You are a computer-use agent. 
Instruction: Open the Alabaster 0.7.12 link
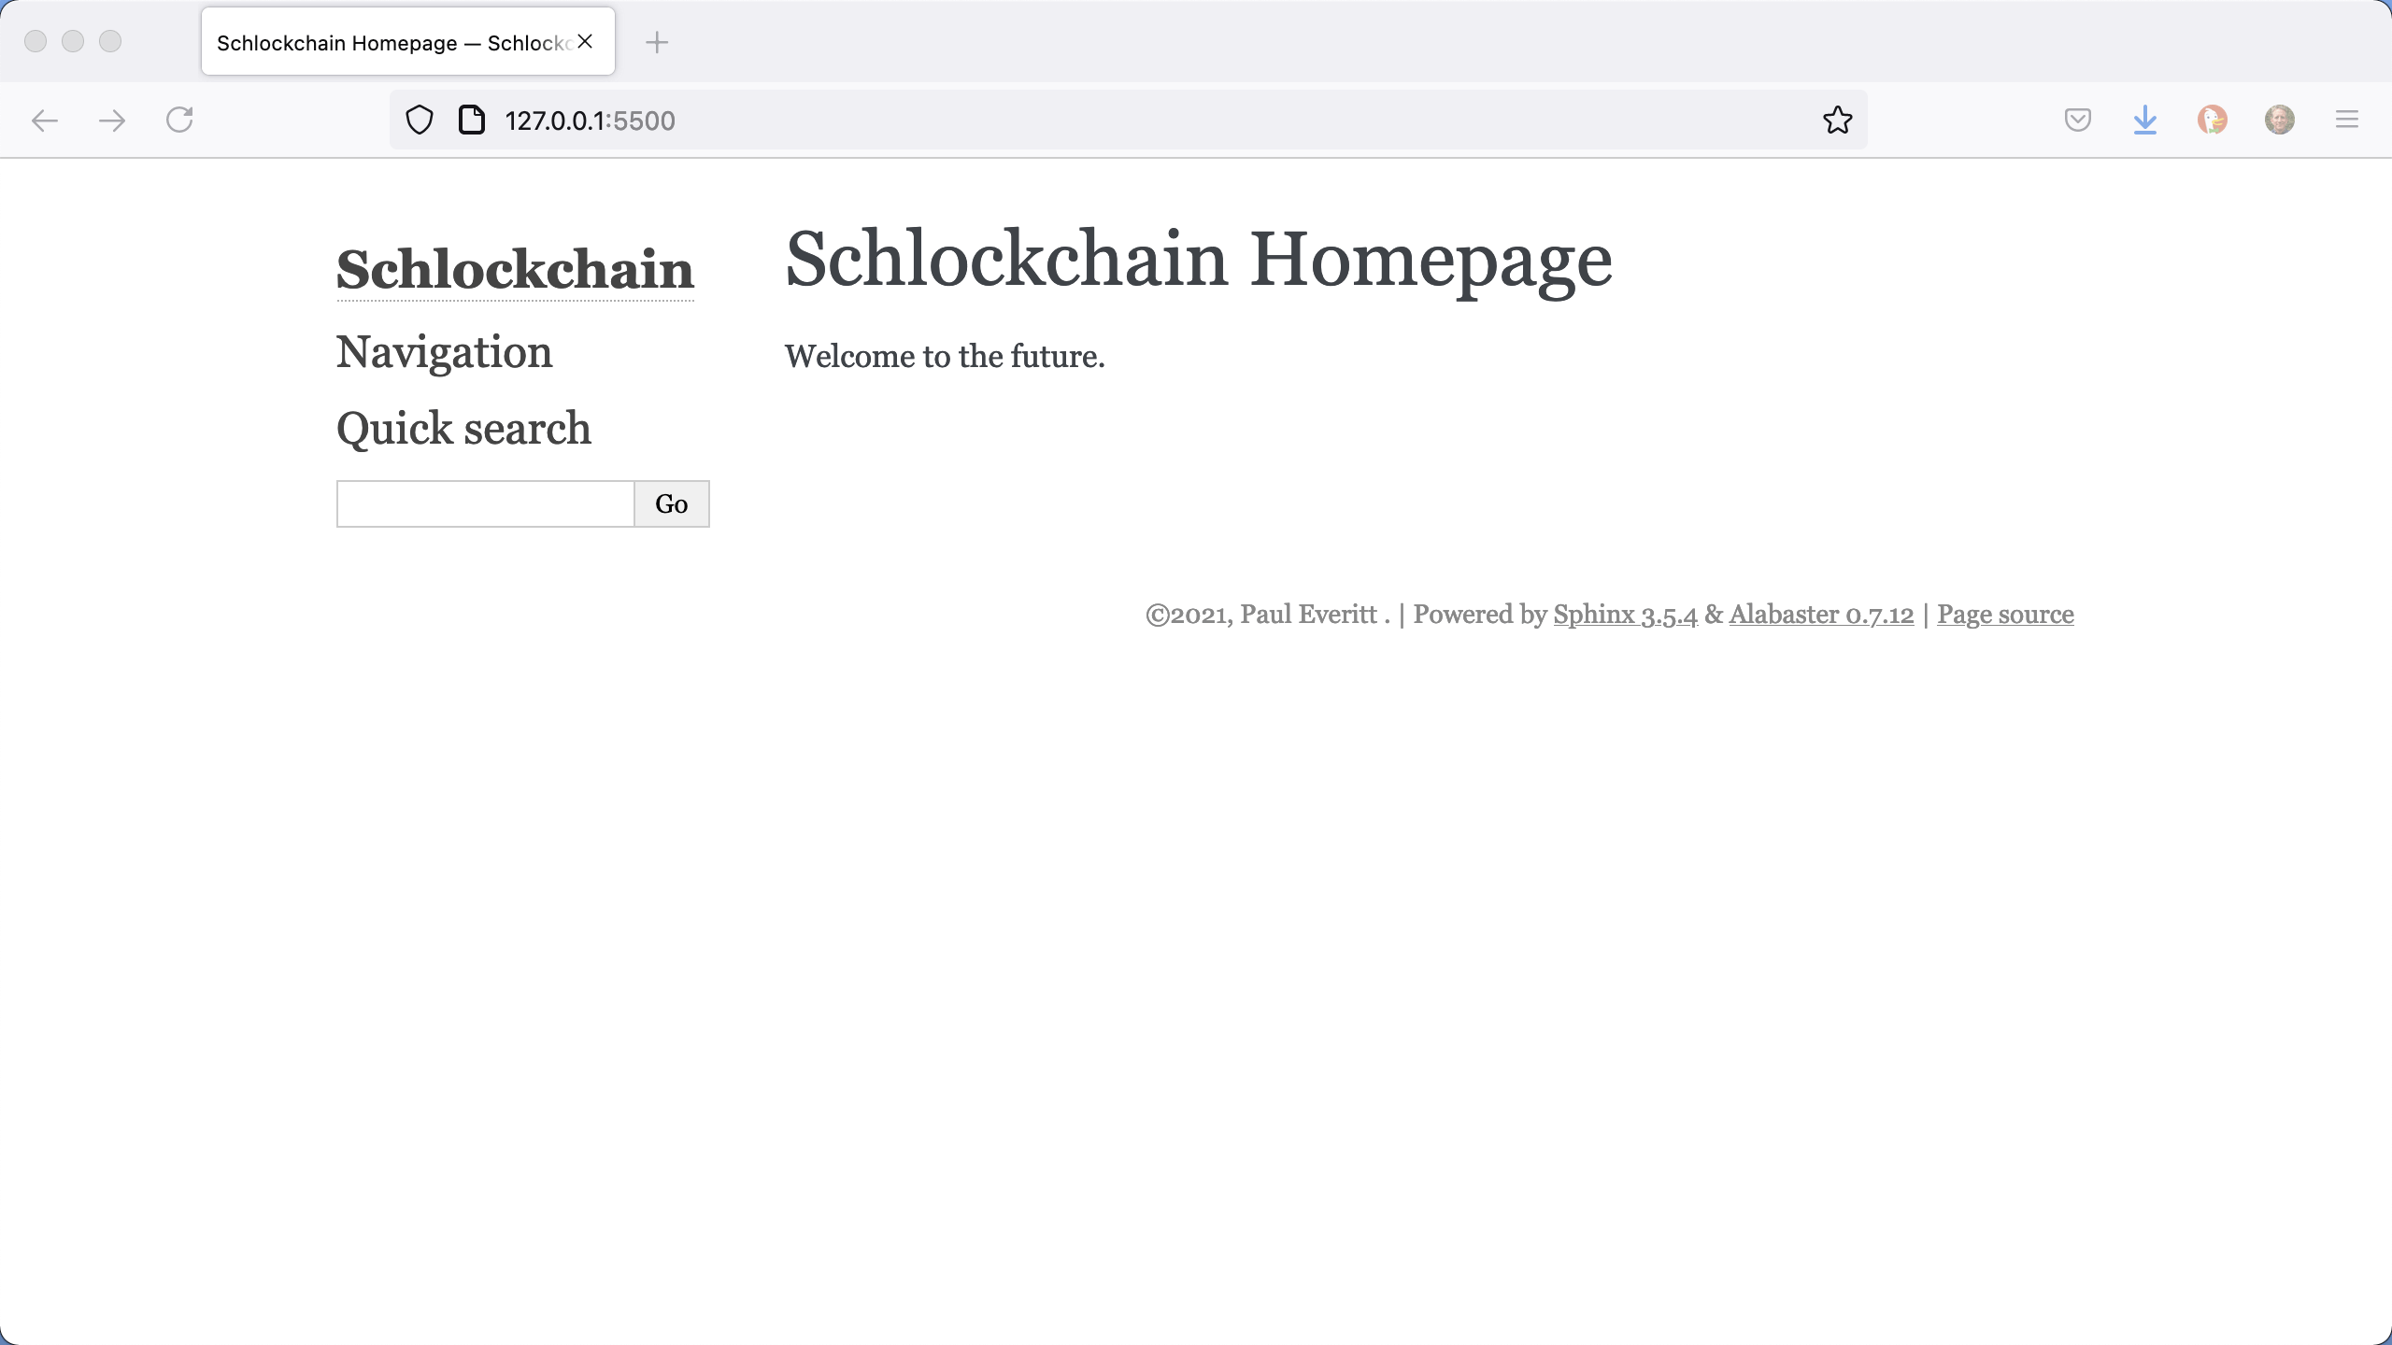[x=1820, y=615]
